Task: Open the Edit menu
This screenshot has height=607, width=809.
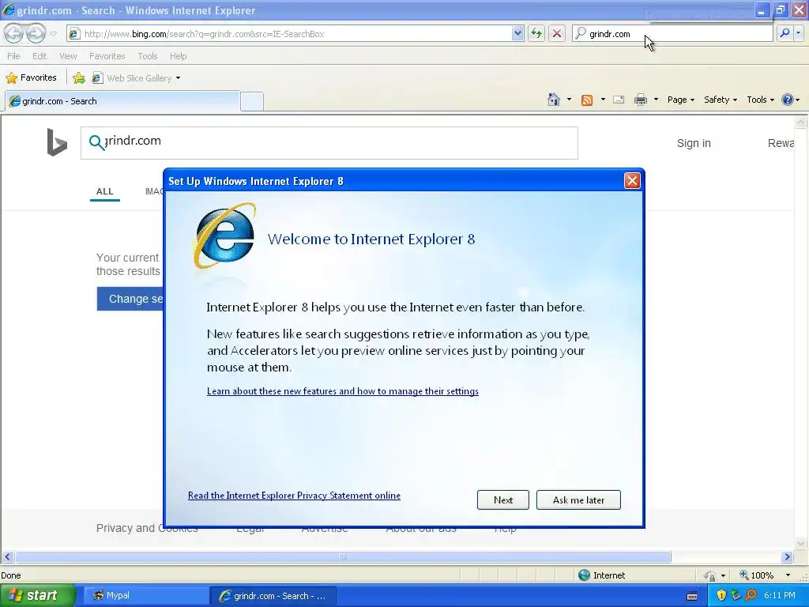Action: click(40, 56)
